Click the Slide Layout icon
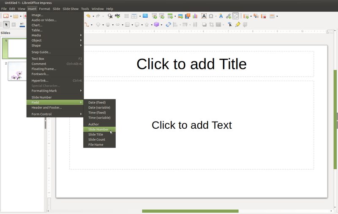This screenshot has width=338, height=214. pos(272,16)
